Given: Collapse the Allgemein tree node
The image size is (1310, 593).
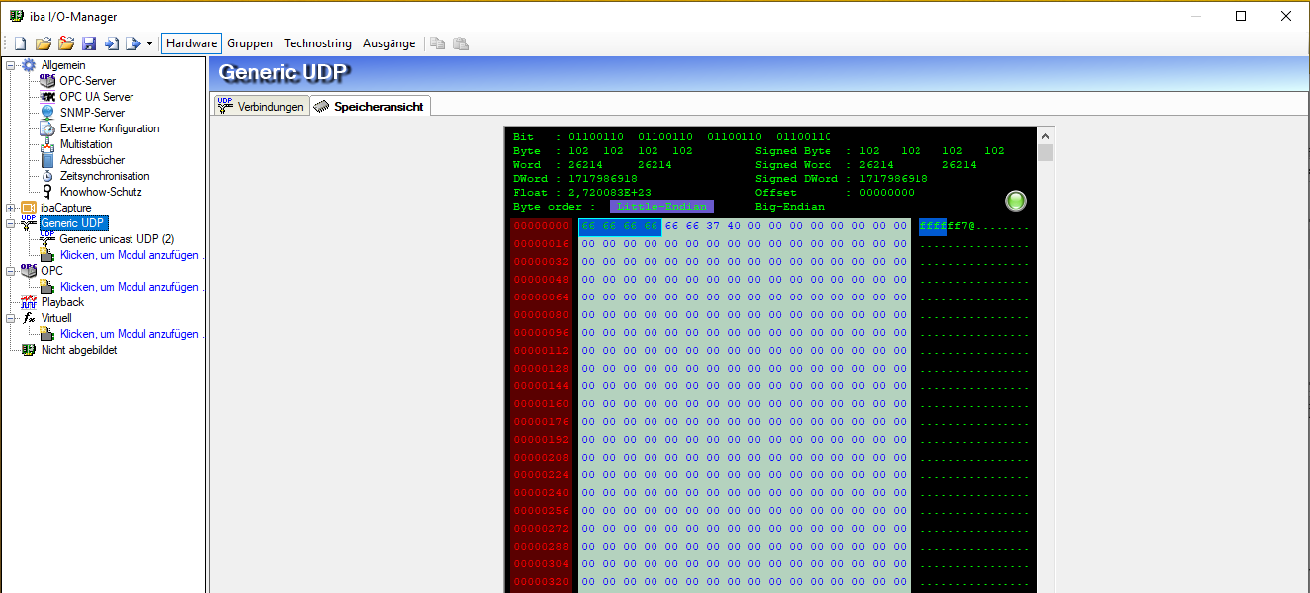Looking at the screenshot, I should (10, 65).
